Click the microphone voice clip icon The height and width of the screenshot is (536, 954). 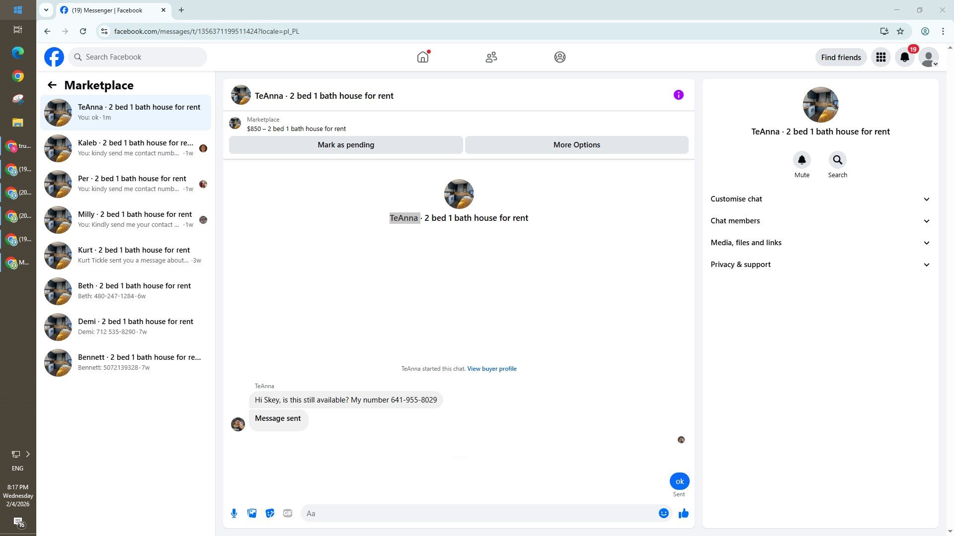pyautogui.click(x=234, y=514)
